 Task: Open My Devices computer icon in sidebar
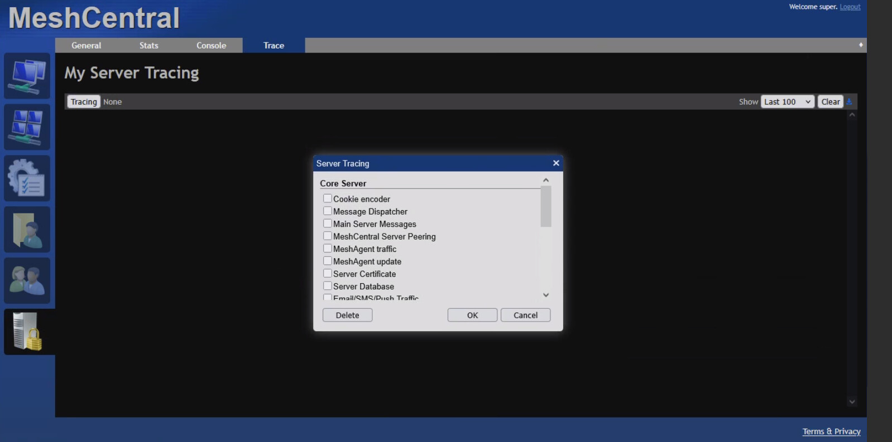(x=27, y=76)
